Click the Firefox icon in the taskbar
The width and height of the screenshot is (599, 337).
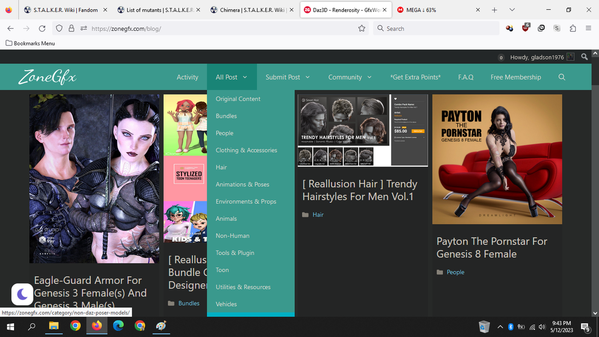[x=97, y=326]
